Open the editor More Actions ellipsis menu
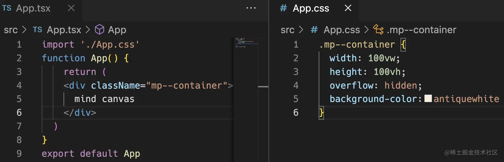The image size is (504, 162). [x=251, y=8]
